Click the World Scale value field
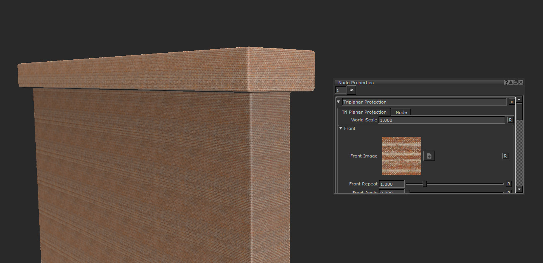Screen dimensions: 543x263 (442, 120)
